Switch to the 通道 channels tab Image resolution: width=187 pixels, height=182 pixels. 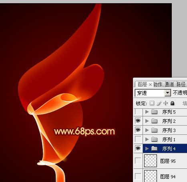pos(170,84)
